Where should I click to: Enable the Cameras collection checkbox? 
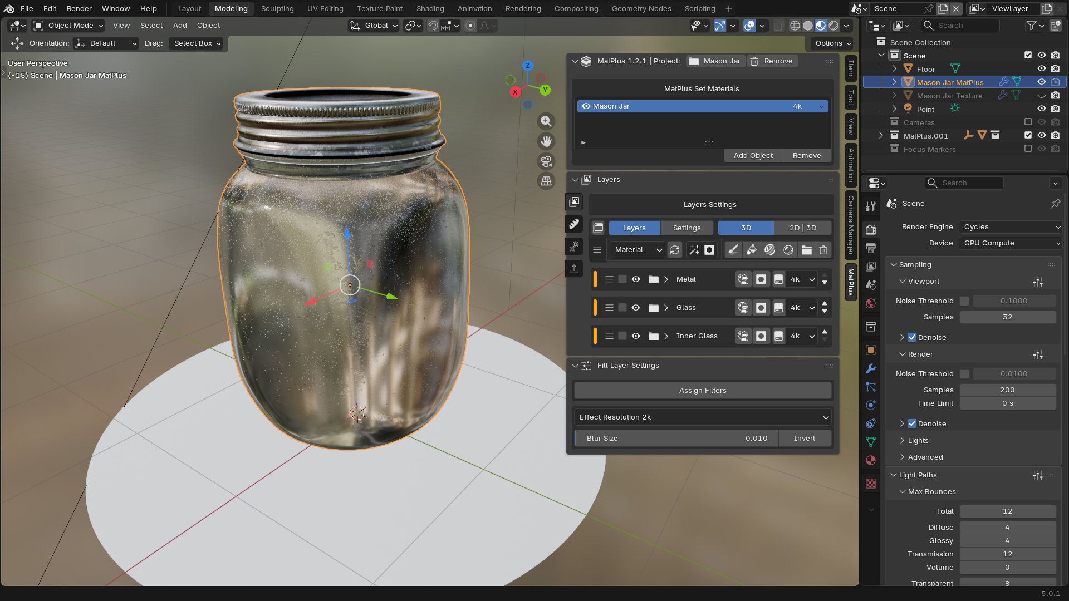[x=1028, y=122]
